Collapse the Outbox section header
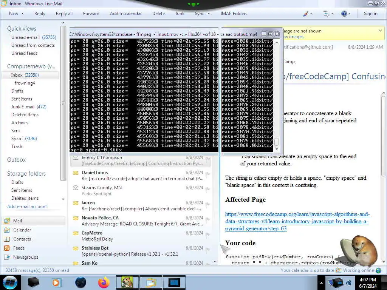387x290 pixels. pyautogui.click(x=17, y=160)
